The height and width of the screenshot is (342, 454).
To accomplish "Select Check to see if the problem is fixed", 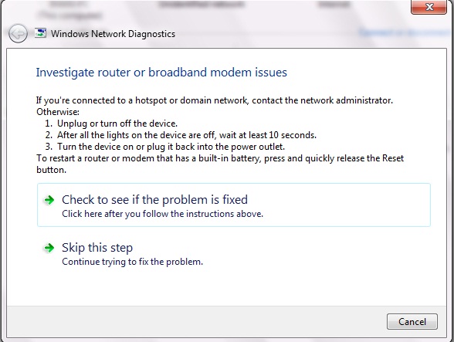I will click(x=234, y=205).
